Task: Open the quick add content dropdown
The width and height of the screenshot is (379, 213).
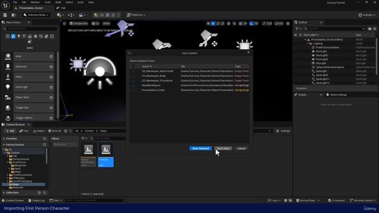Action: pyautogui.click(x=60, y=15)
